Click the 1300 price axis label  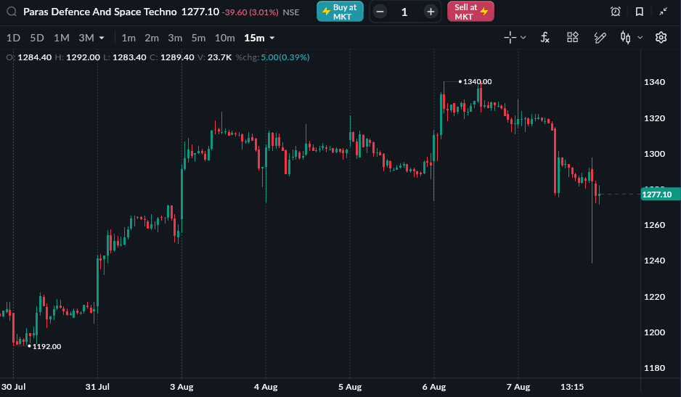pos(655,154)
